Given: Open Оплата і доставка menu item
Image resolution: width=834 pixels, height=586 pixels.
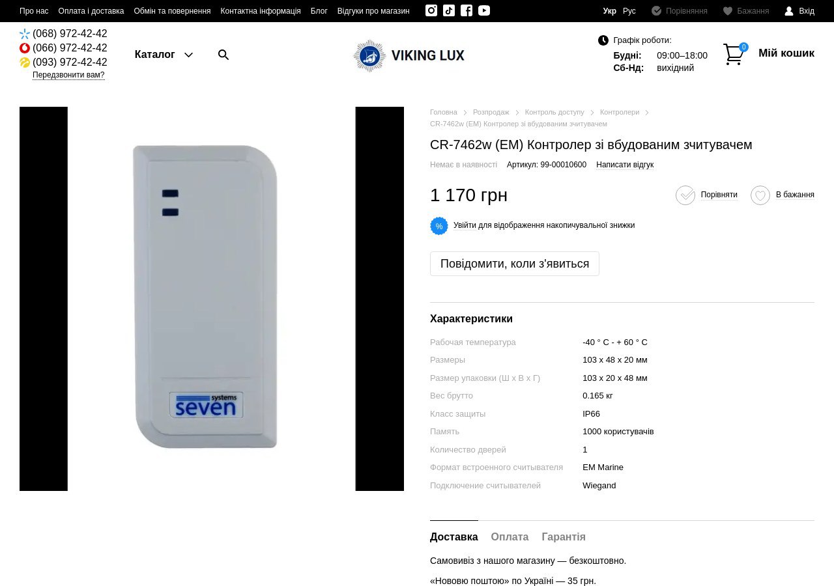Looking at the screenshot, I should [91, 11].
